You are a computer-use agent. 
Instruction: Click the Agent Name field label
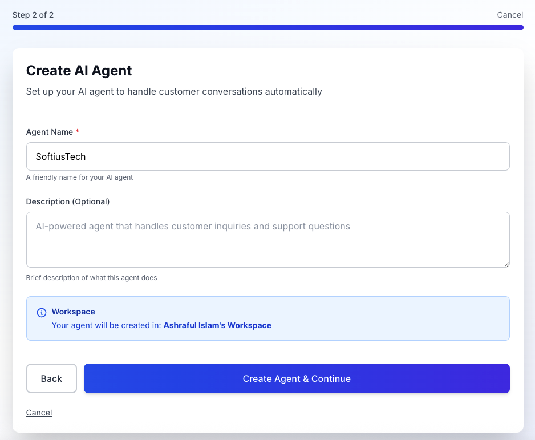(48, 131)
